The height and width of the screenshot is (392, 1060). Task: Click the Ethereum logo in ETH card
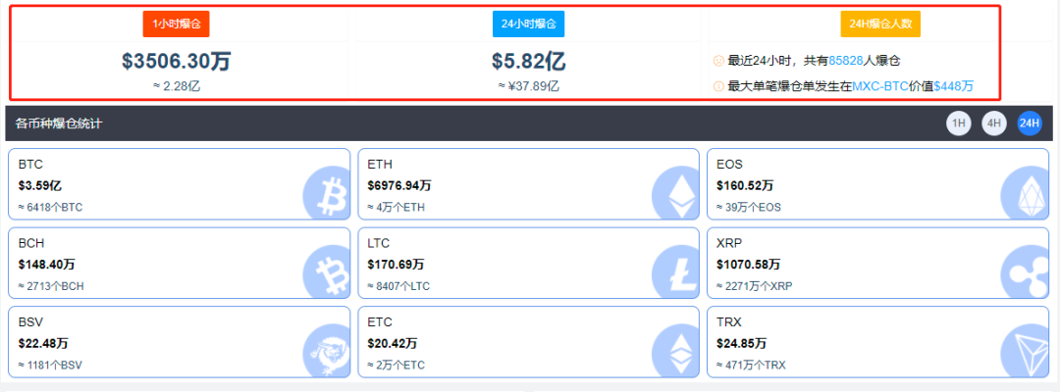(x=675, y=192)
